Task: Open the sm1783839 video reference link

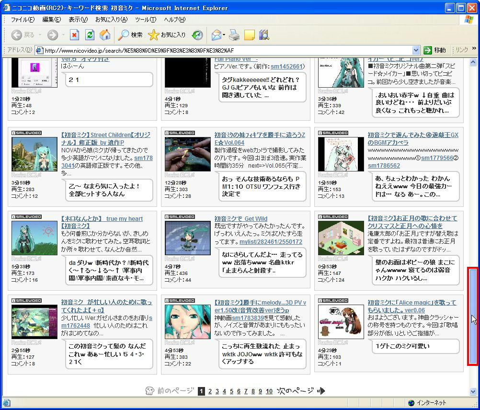Action: [248, 318]
